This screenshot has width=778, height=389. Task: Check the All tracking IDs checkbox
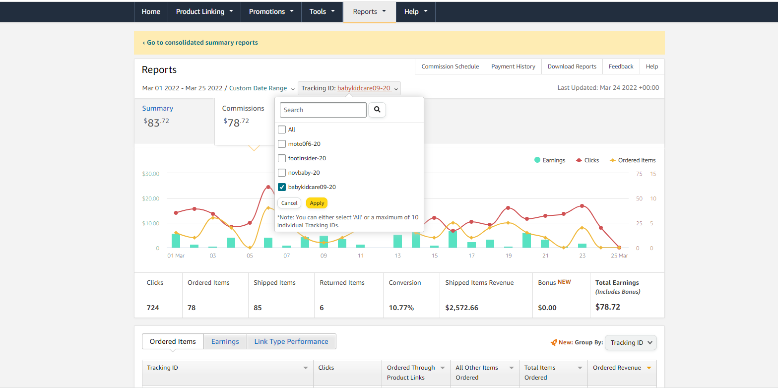pyautogui.click(x=282, y=130)
